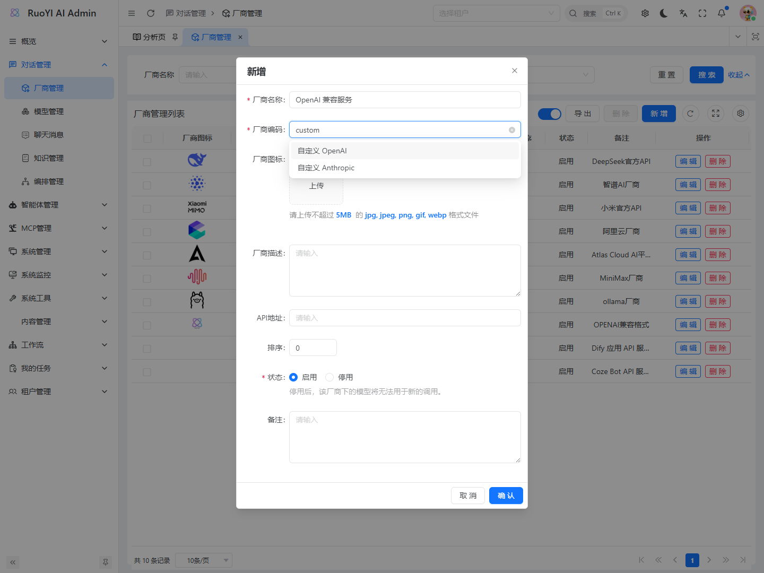Click the API地址 input field
This screenshot has height=573, width=764.
pyautogui.click(x=405, y=318)
